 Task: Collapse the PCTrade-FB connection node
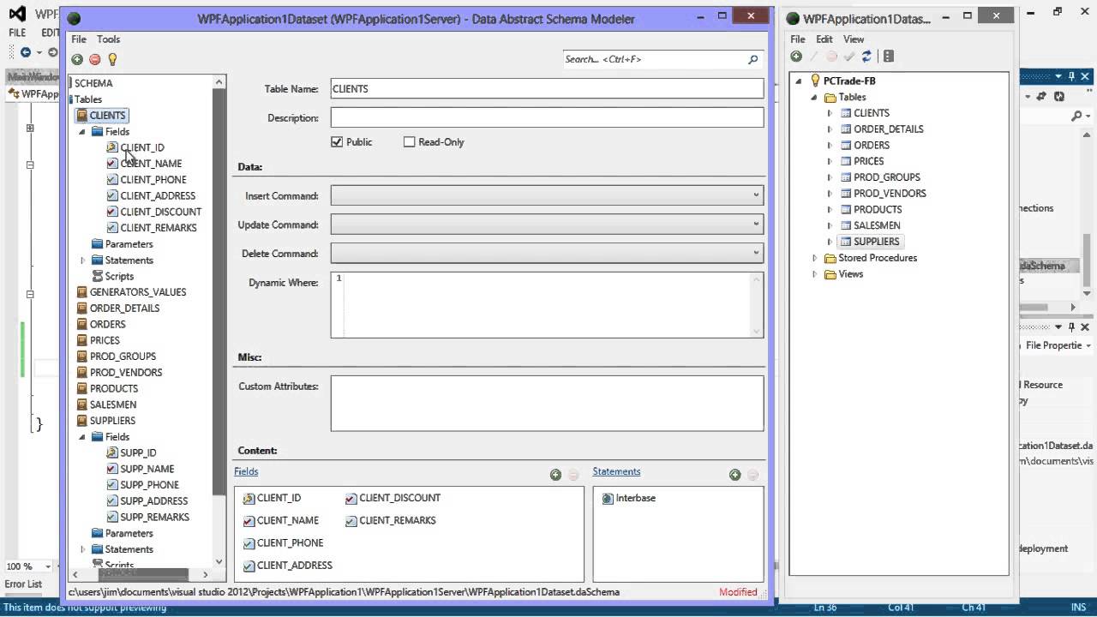799,81
